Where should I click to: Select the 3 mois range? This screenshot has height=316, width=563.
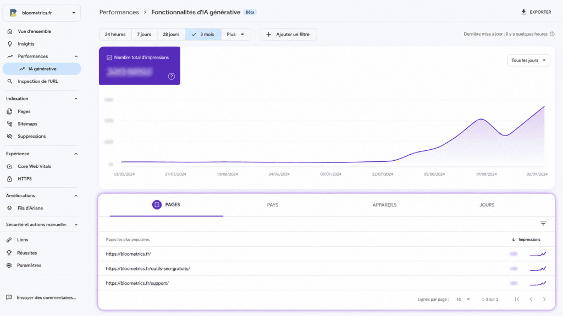pos(203,35)
